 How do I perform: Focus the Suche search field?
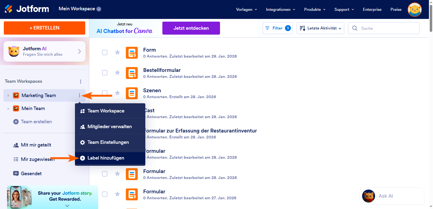pyautogui.click(x=384, y=28)
